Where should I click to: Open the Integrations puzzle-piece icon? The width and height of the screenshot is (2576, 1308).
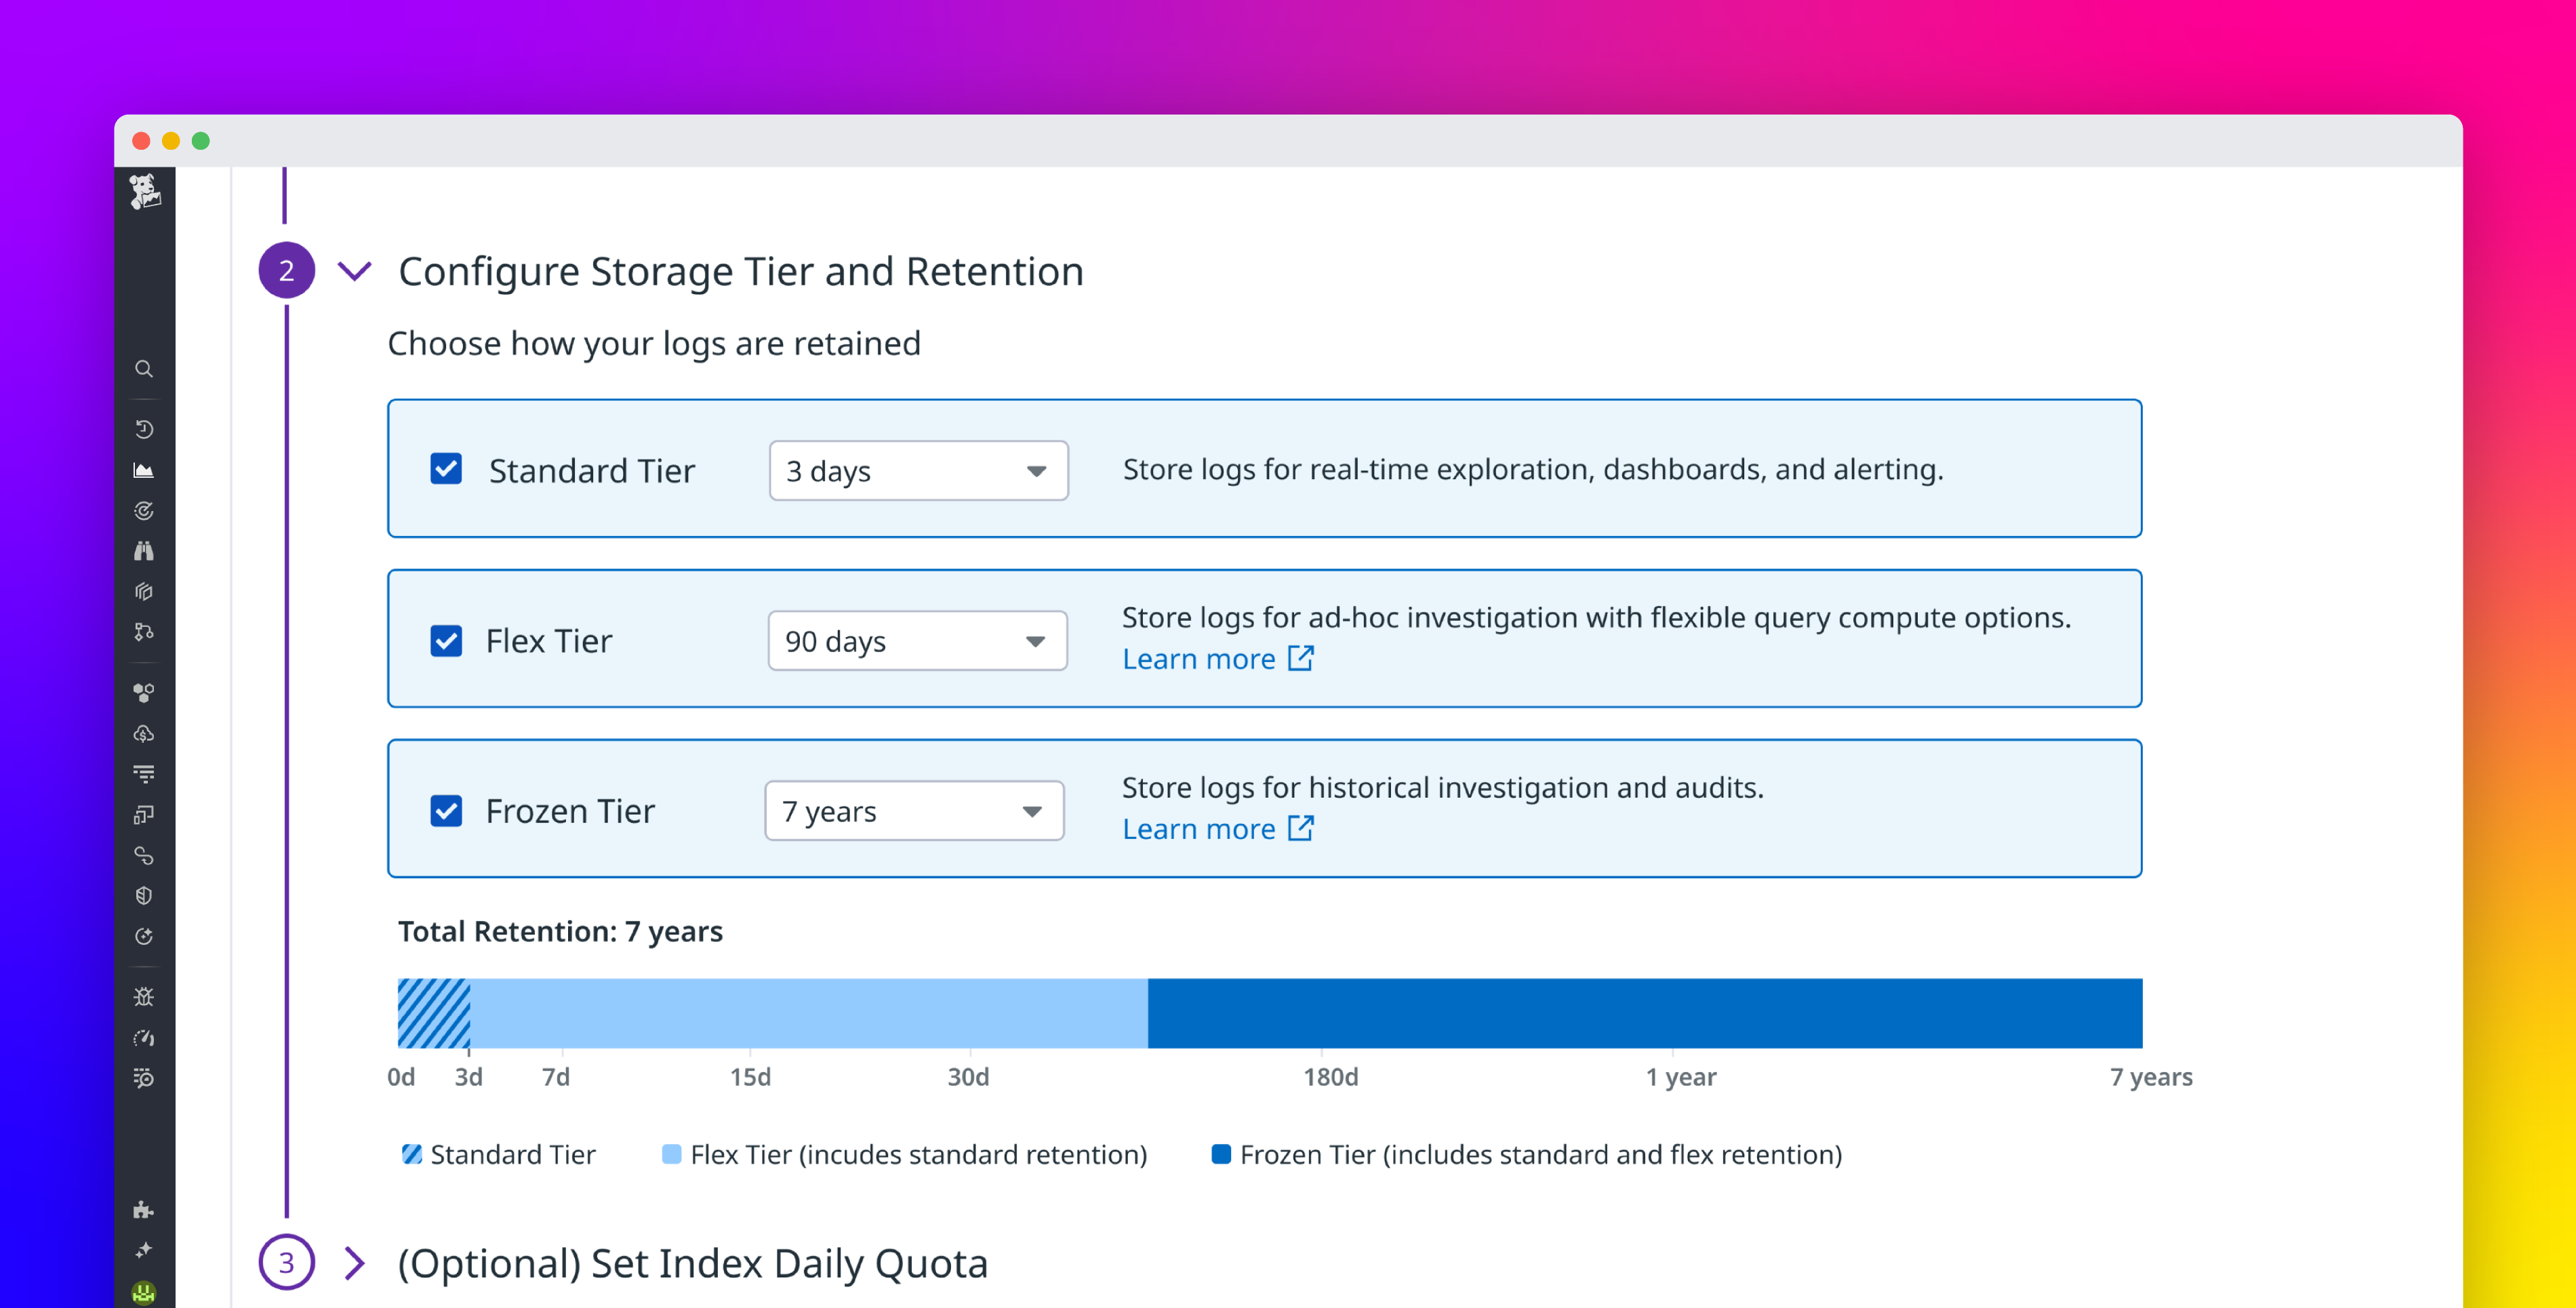[144, 1210]
